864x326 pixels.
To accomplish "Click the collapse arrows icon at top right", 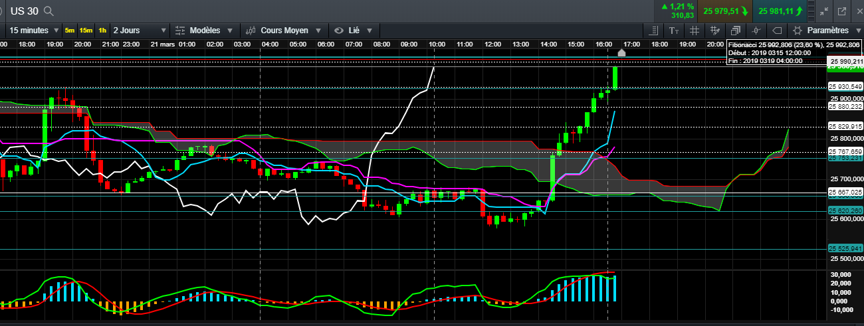I will pos(824,11).
